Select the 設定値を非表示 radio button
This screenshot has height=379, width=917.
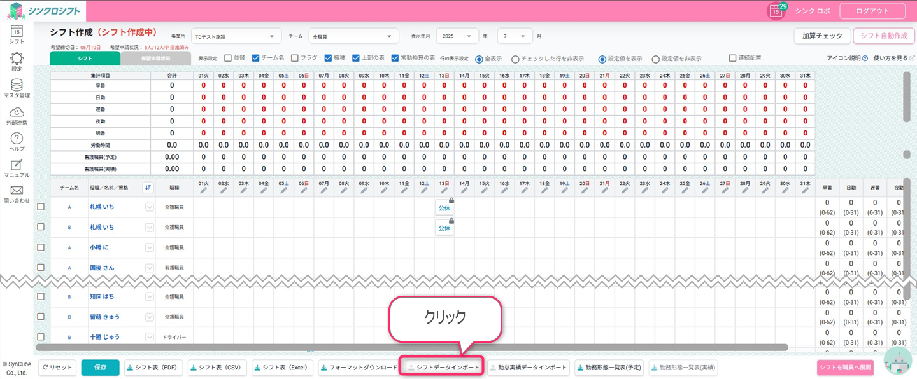coord(655,59)
